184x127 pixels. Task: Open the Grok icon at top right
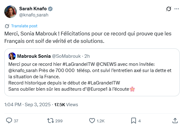pos(169,9)
